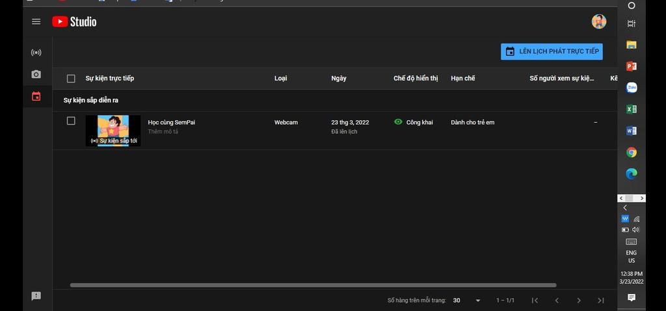Click the taskbar scroll left arrow
Viewport: 666px width, 311px height.
[621, 198]
